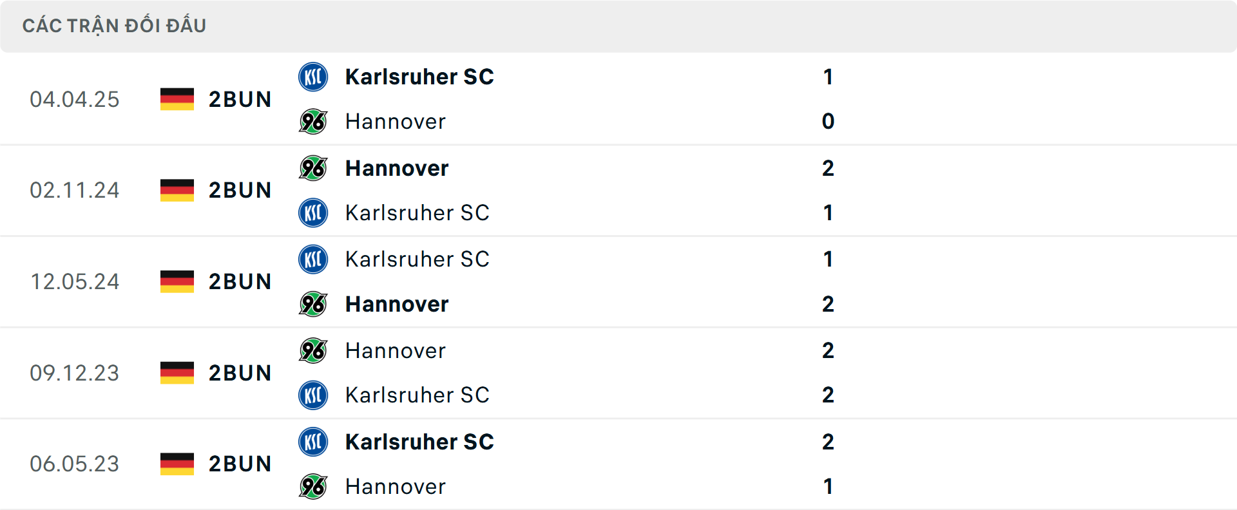The height and width of the screenshot is (510, 1237).
Task: Open the KSC club icon in the 12.05.24 row
Action: [313, 260]
